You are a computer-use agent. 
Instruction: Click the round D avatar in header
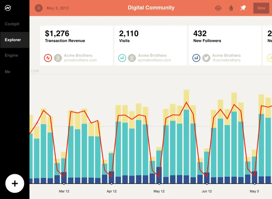pos(39,8)
